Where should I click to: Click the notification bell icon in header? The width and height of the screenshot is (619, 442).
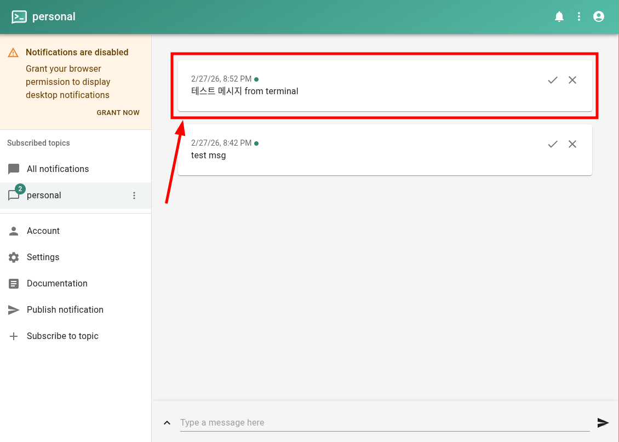pyautogui.click(x=559, y=16)
